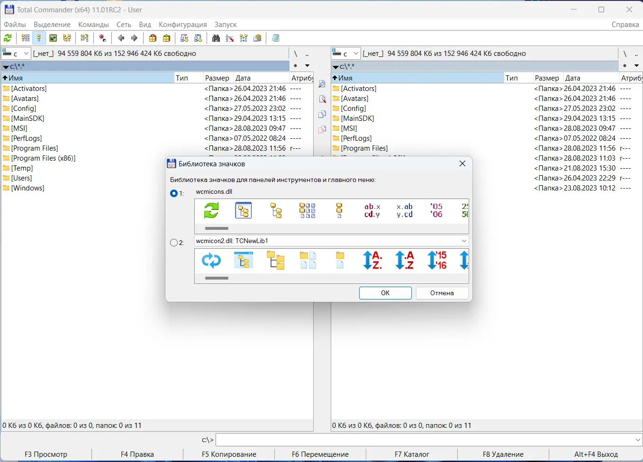
Task: Open the FTP connect toolbar icon
Action: click(184, 38)
